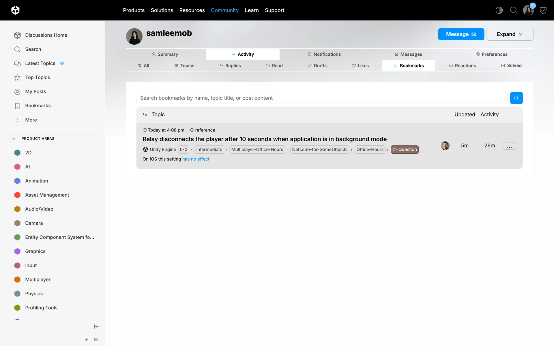Click the blue bookmark search button

click(516, 98)
